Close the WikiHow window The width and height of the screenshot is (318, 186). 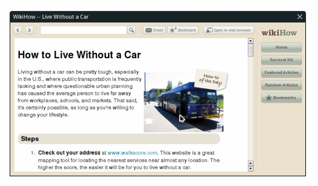pyautogui.click(x=300, y=17)
